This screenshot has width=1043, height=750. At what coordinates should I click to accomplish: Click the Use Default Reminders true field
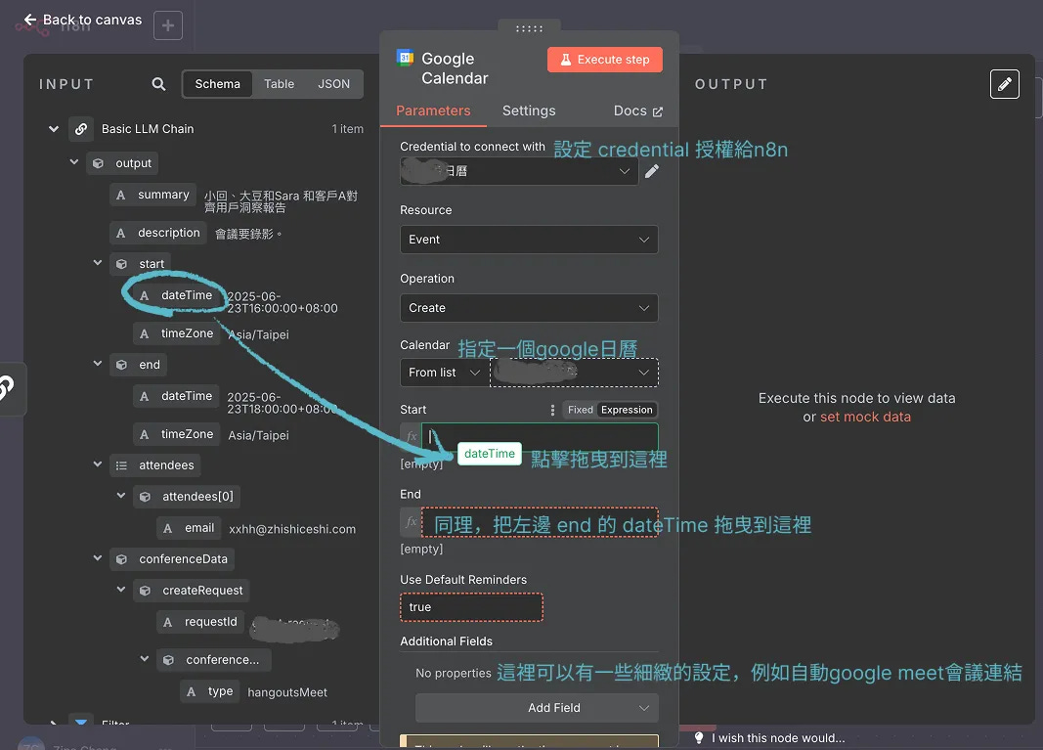[471, 607]
